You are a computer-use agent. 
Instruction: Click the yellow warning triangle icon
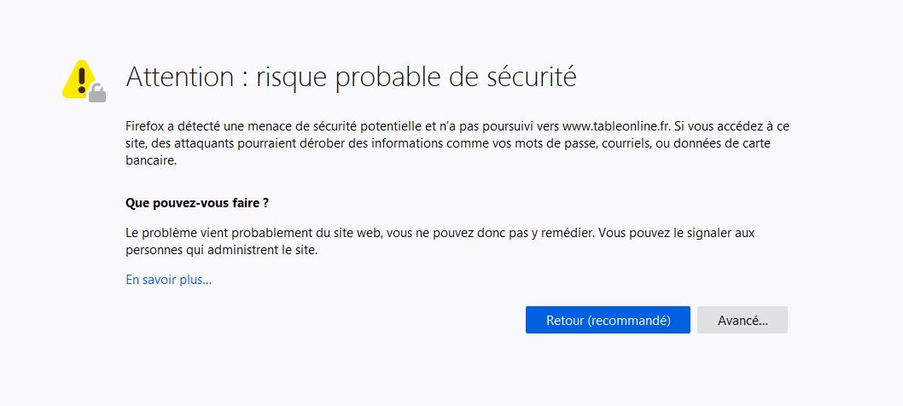tap(79, 78)
